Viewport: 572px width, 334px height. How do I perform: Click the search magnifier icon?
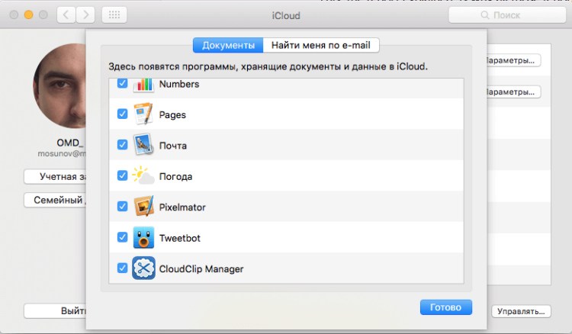(485, 15)
